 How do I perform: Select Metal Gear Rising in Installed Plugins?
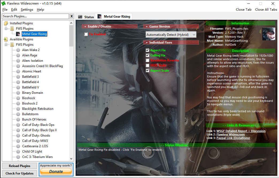tap(34, 34)
